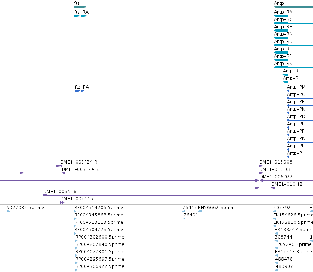Click the 205392 feature label

pyautogui.click(x=282, y=208)
